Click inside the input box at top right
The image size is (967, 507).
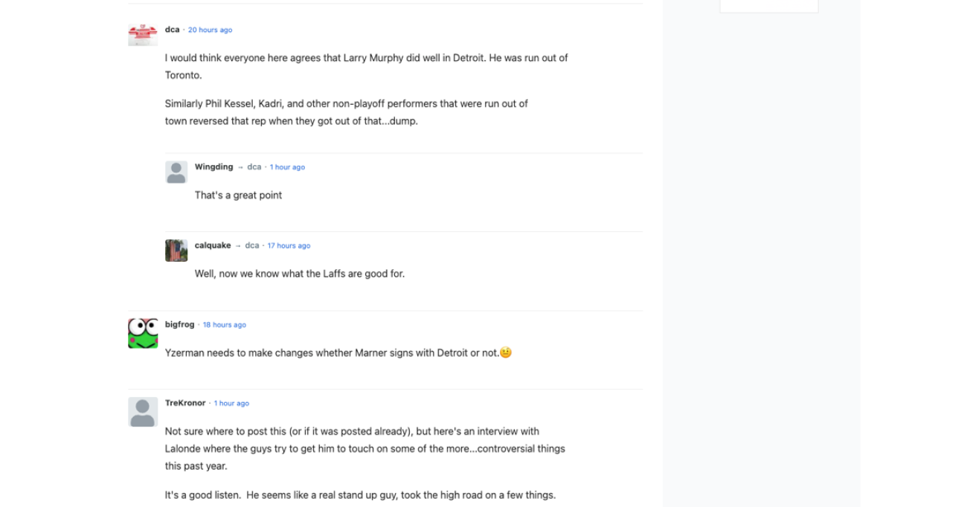(x=768, y=3)
